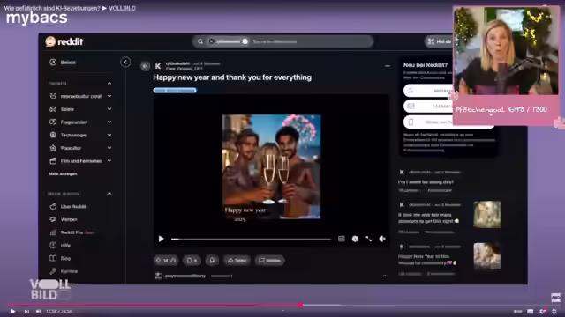Screen dimensions: 565x317
Task: Upvote the Happy new year post
Action: coord(158,260)
